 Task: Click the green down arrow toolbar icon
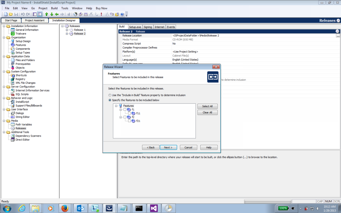click(52, 14)
